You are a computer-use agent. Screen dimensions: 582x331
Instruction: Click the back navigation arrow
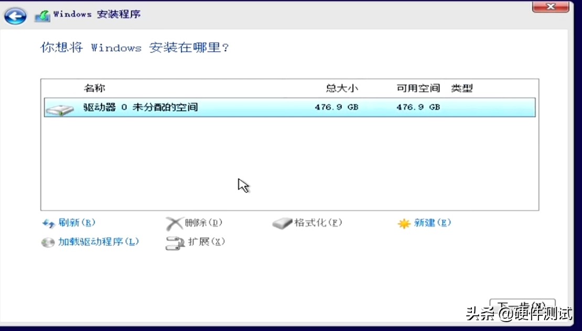point(15,16)
